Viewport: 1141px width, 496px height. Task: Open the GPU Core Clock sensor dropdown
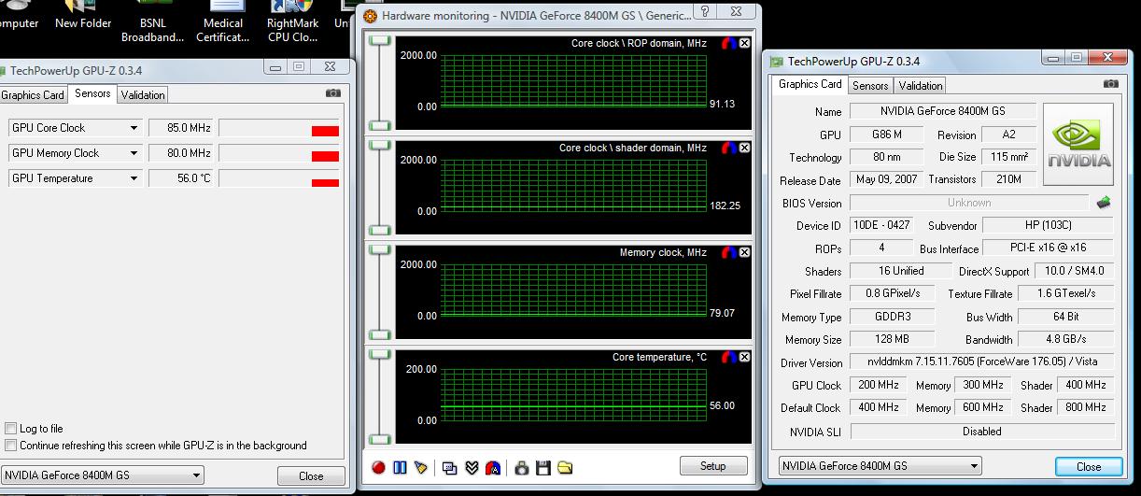[x=134, y=128]
